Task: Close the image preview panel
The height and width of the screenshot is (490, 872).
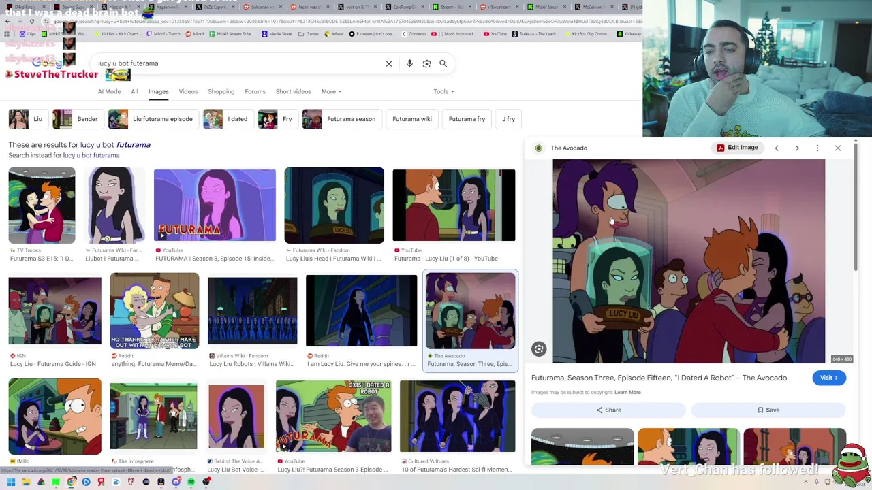Action: pos(838,148)
